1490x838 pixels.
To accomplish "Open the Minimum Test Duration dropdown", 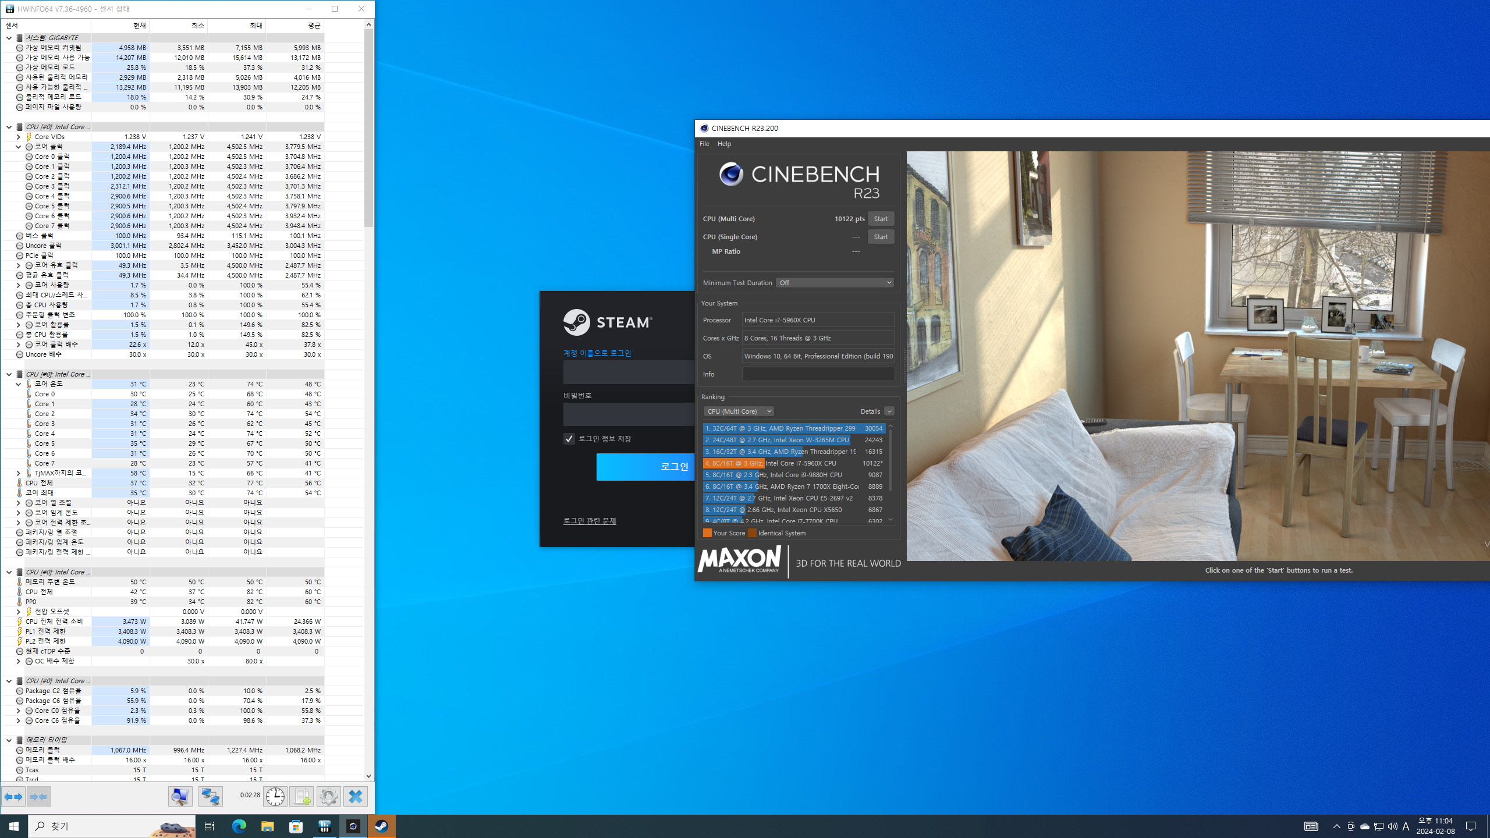I will click(834, 283).
